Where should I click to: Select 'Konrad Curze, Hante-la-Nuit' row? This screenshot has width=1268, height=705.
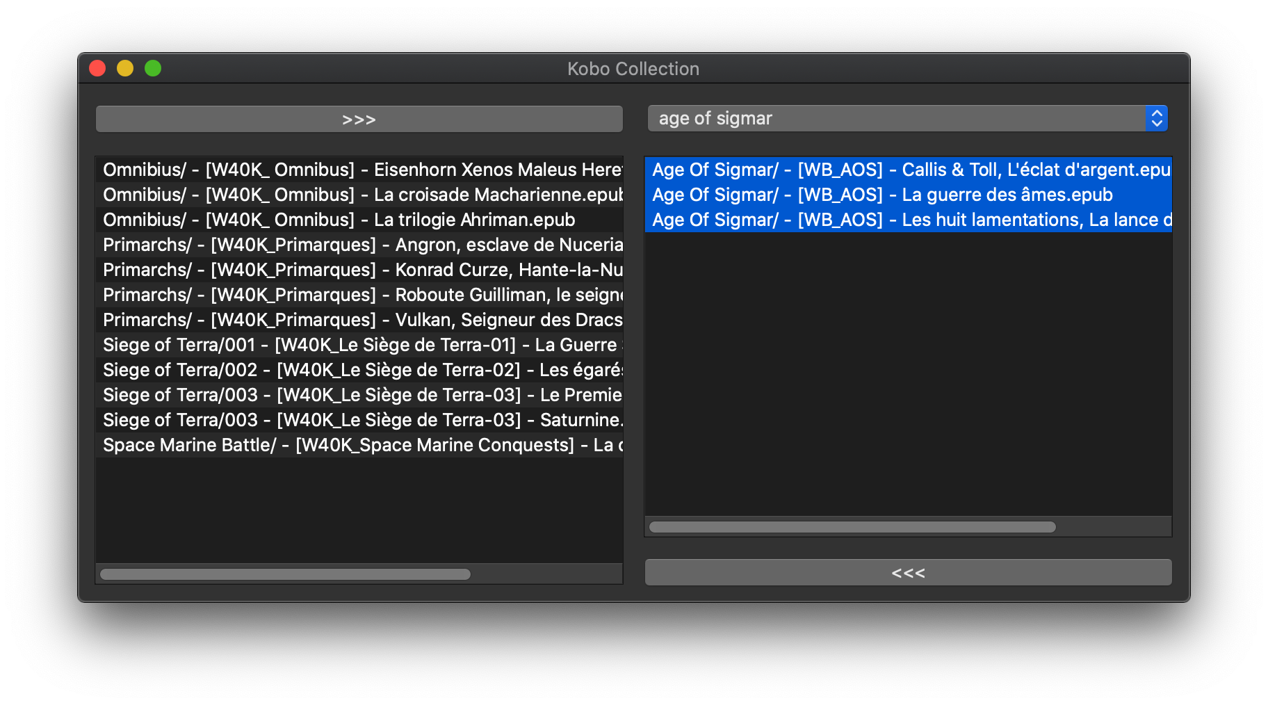coord(359,270)
